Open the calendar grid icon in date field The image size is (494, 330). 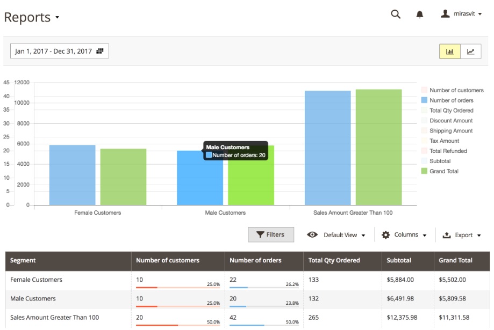[x=100, y=51]
